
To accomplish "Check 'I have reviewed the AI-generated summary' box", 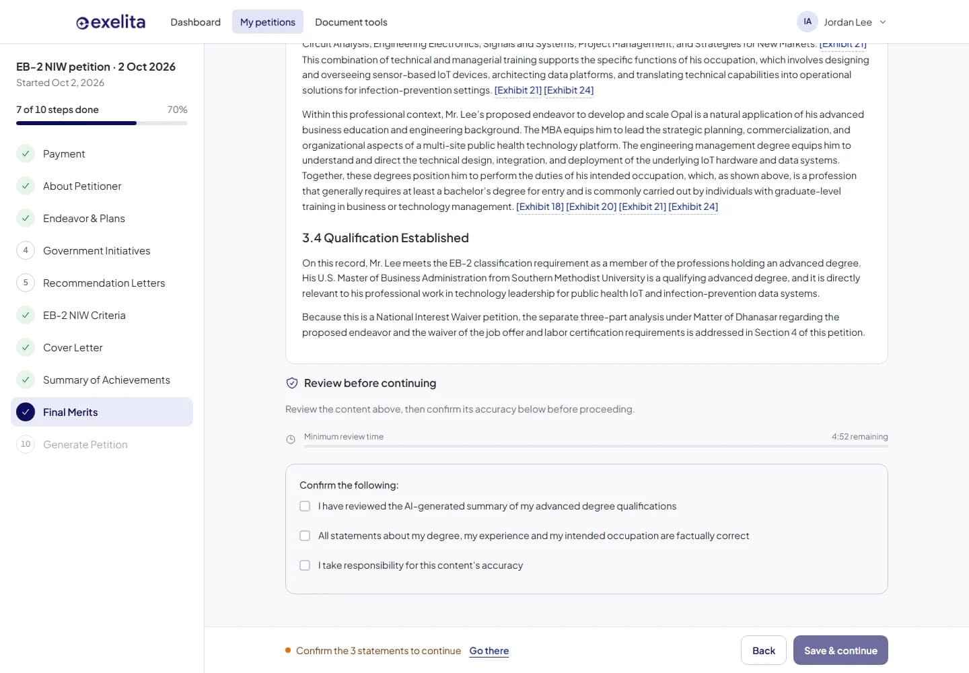I will tap(305, 506).
